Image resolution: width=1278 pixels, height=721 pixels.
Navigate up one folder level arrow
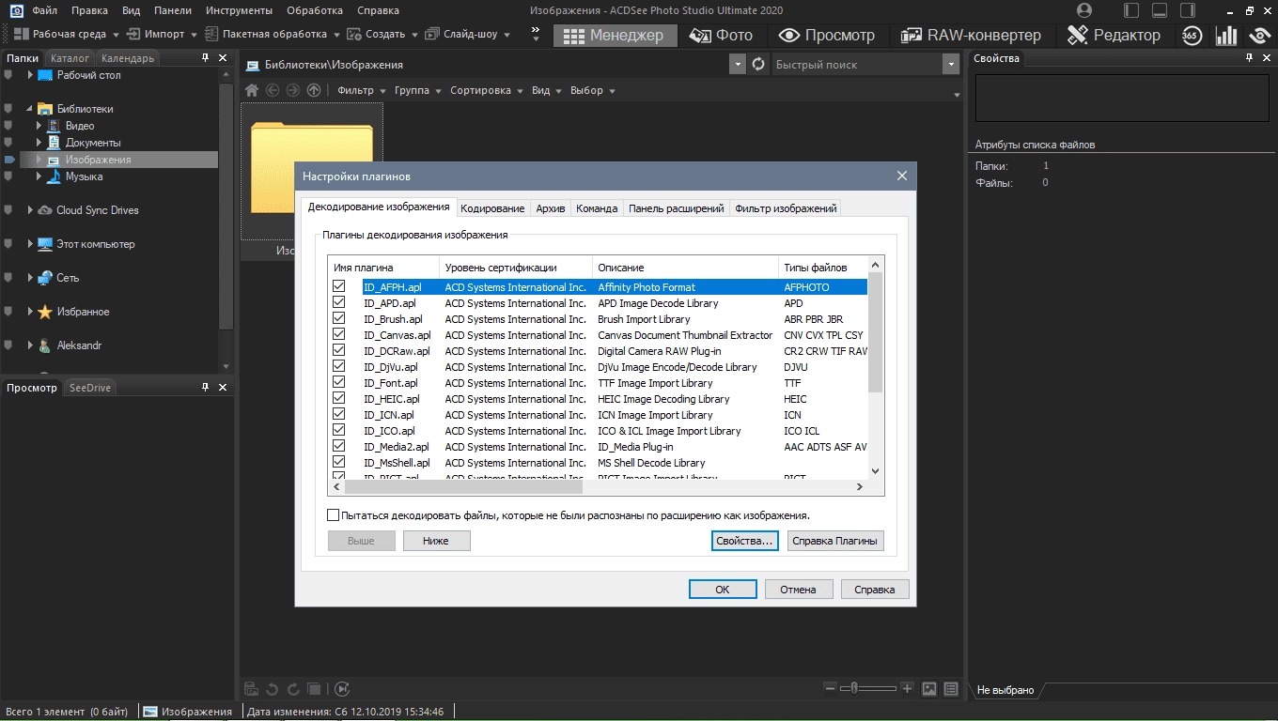coord(314,90)
